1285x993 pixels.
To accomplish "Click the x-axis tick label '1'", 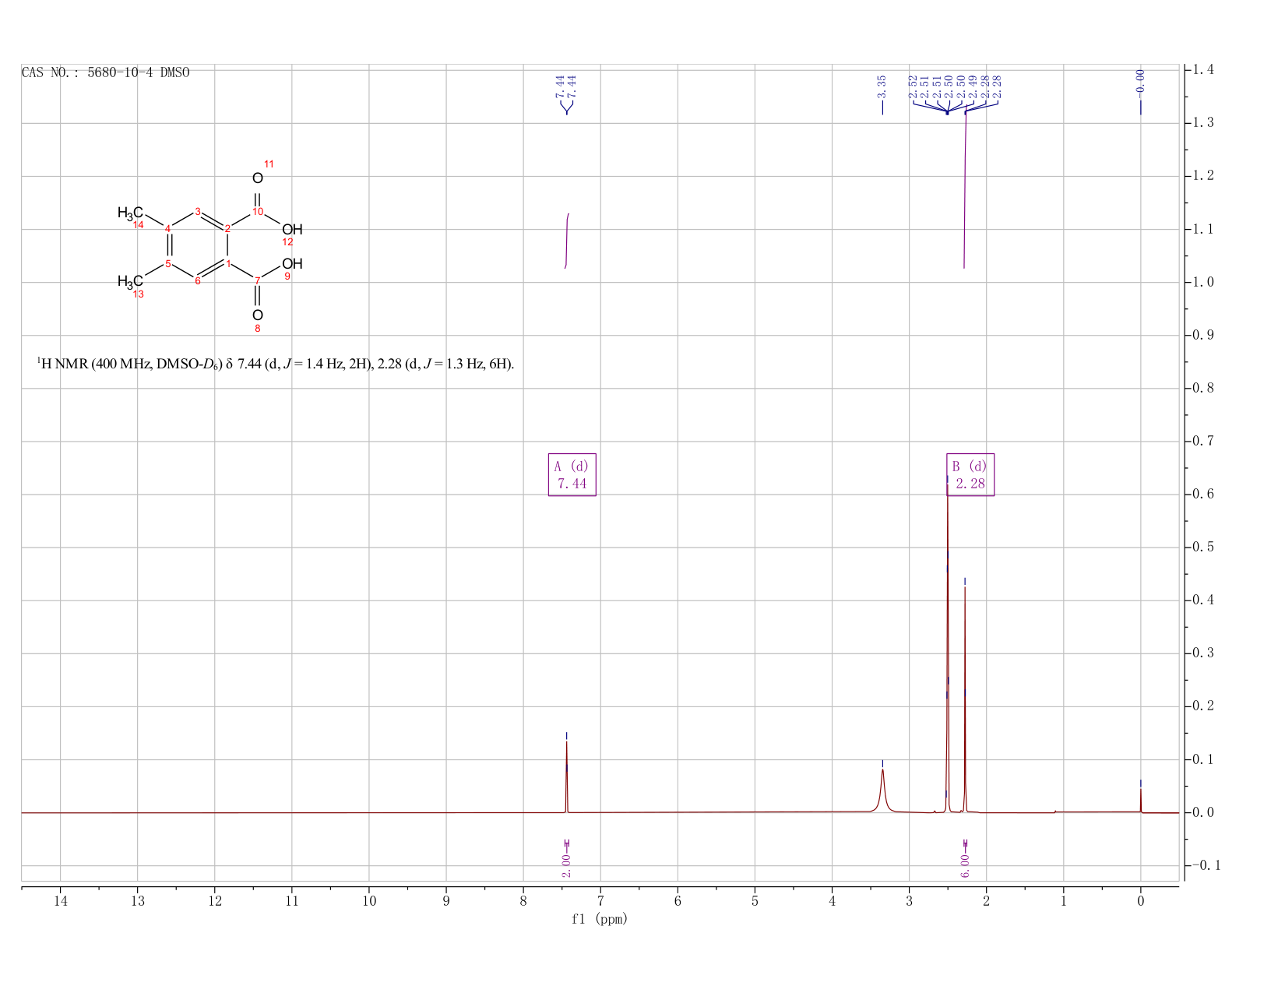I will (1063, 901).
